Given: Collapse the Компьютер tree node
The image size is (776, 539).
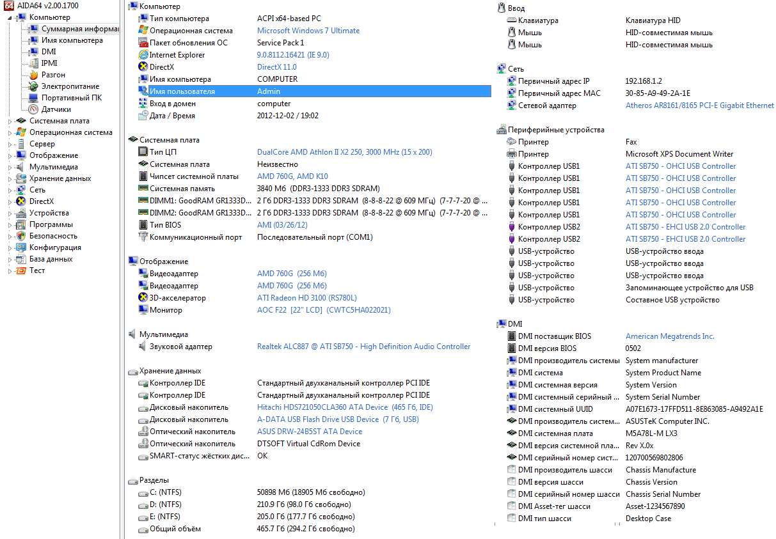Looking at the screenshot, I should tap(10, 17).
